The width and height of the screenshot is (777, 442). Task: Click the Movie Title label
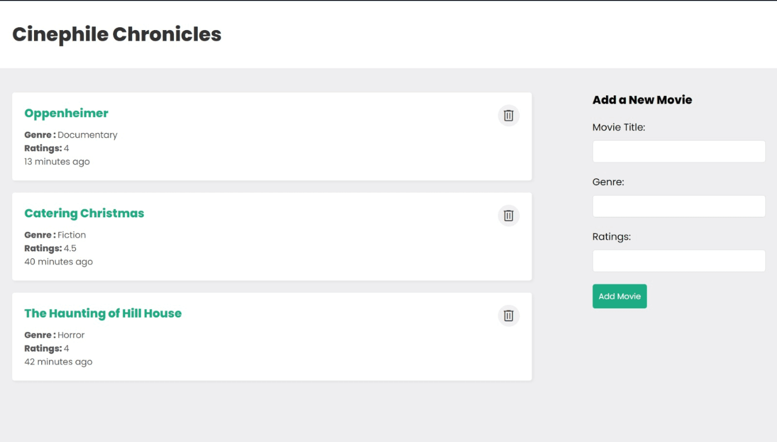[x=618, y=127]
